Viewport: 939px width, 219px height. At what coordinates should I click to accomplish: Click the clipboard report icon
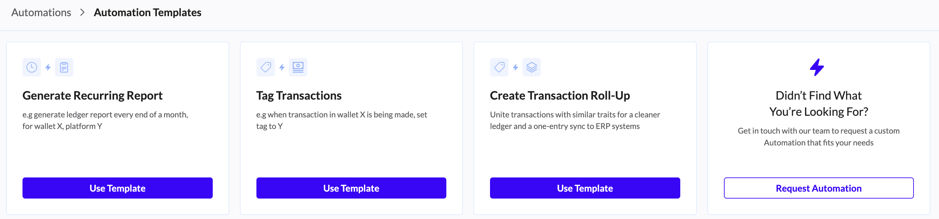click(64, 67)
